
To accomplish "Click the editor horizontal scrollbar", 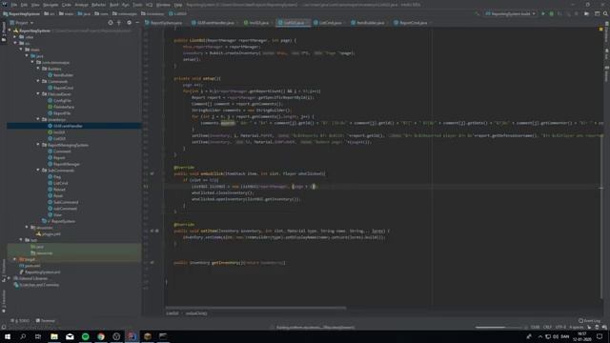I will click(255, 308).
